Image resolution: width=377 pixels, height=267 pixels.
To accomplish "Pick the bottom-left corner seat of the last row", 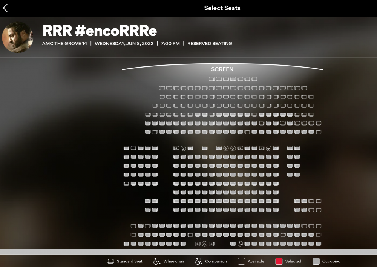I will [x=126, y=244].
